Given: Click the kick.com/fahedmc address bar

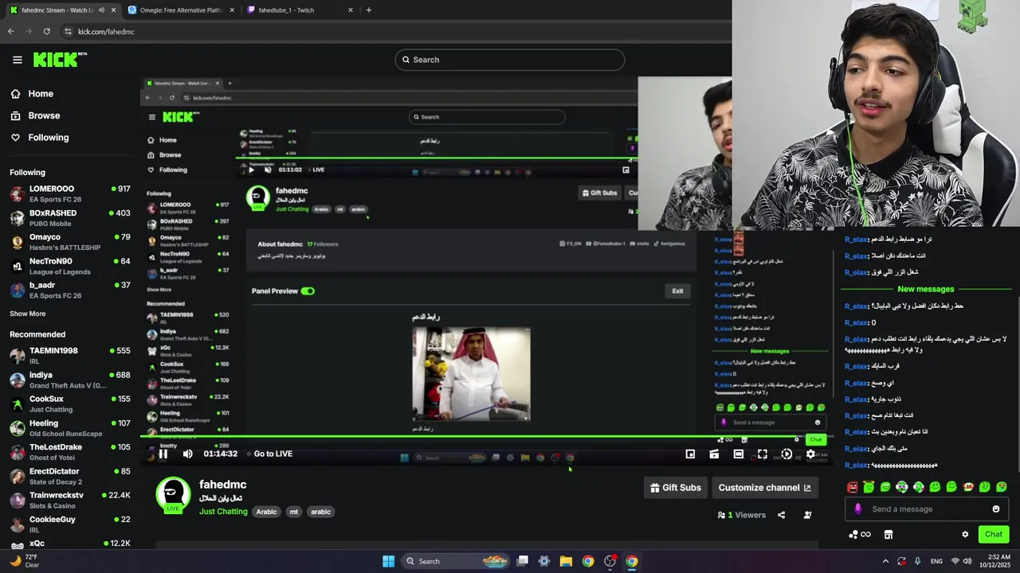Looking at the screenshot, I should (107, 32).
